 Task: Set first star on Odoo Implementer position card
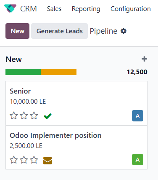(14, 160)
